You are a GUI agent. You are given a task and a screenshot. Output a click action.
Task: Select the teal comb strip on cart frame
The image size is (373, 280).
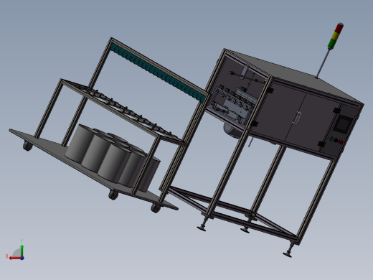point(158,73)
